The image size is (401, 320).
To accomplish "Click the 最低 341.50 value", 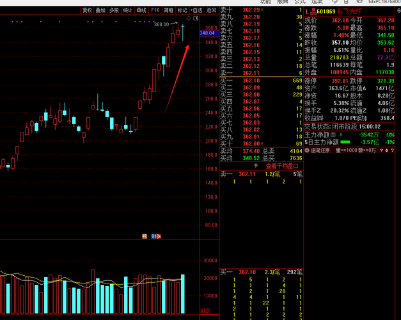I will point(386,35).
